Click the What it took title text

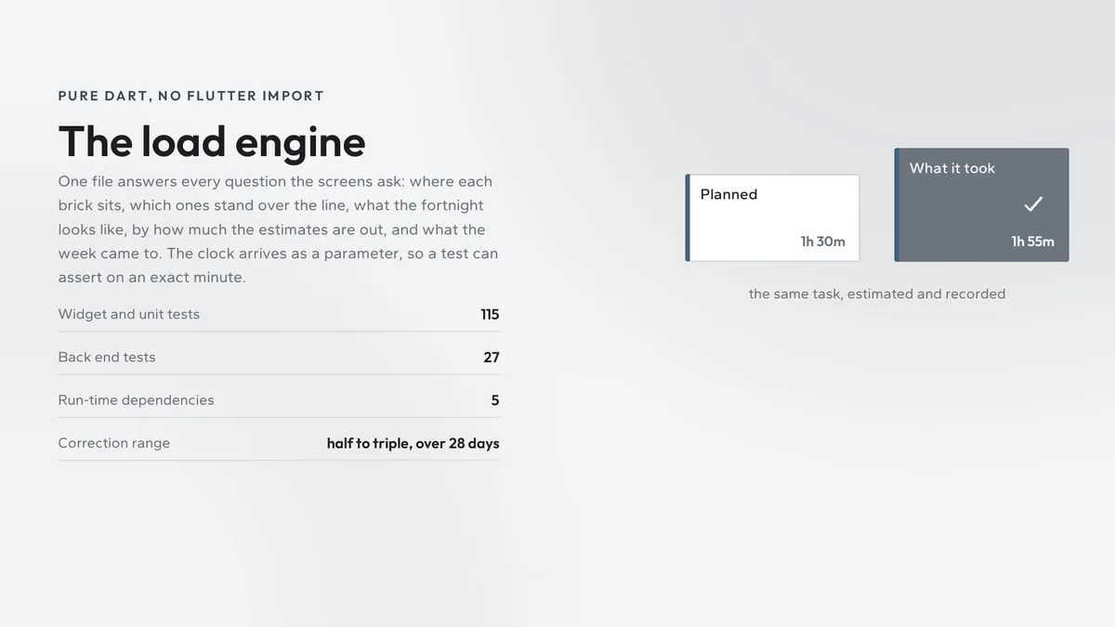[952, 168]
